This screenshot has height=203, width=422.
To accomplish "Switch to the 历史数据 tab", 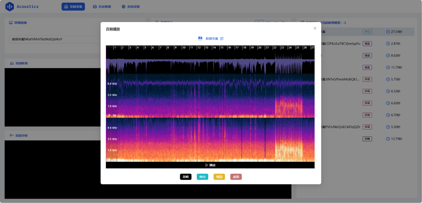I will [x=102, y=7].
